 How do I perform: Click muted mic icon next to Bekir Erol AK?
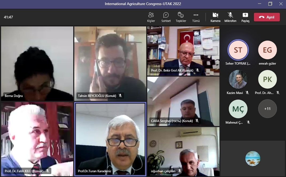pyautogui.click(x=197, y=70)
